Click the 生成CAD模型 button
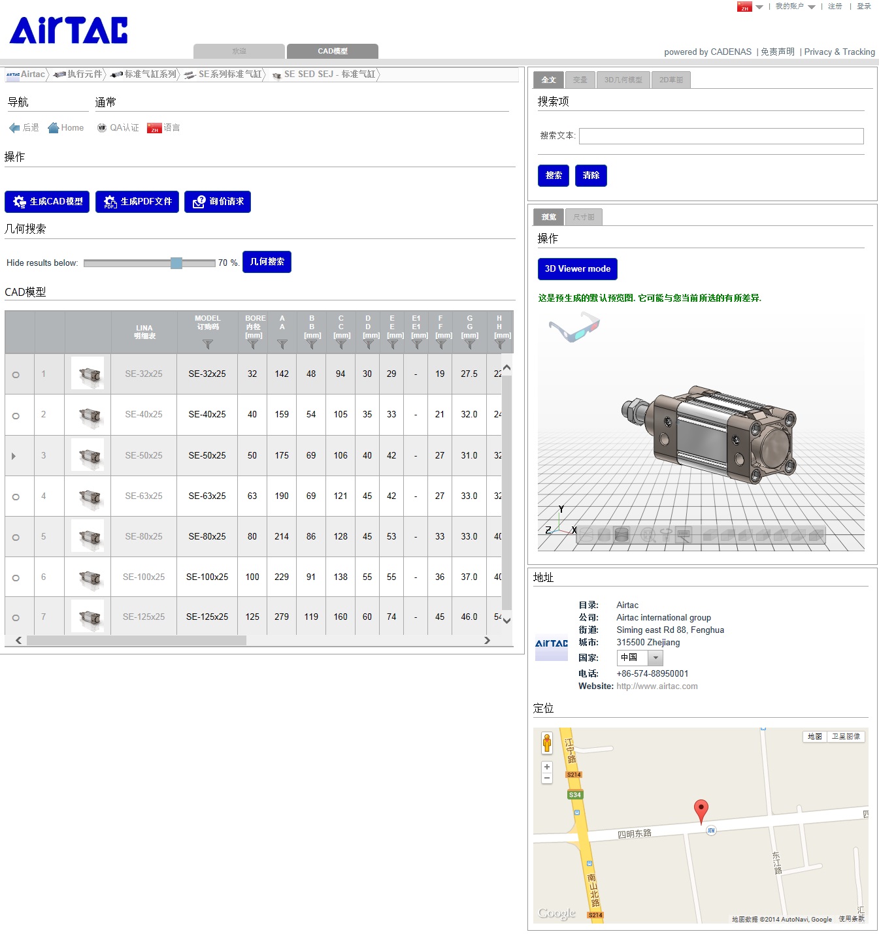The image size is (879, 934). click(x=46, y=202)
